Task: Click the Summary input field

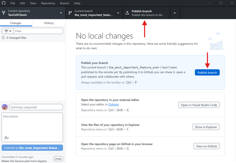Action: pos(36,107)
